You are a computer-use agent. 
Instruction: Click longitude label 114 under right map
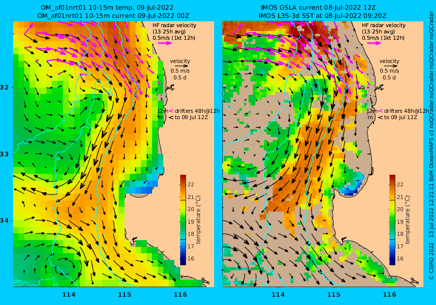[x=278, y=295]
